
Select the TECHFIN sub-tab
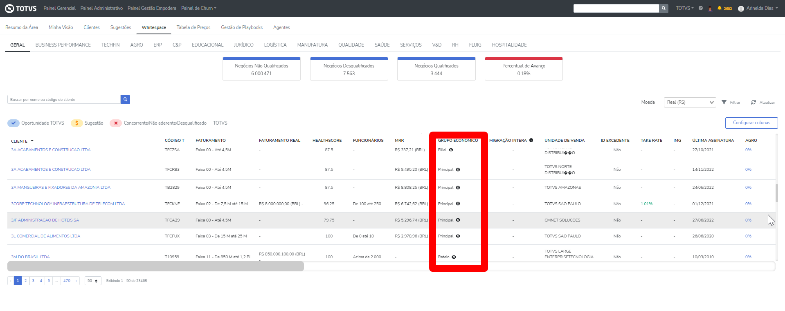[x=110, y=45]
